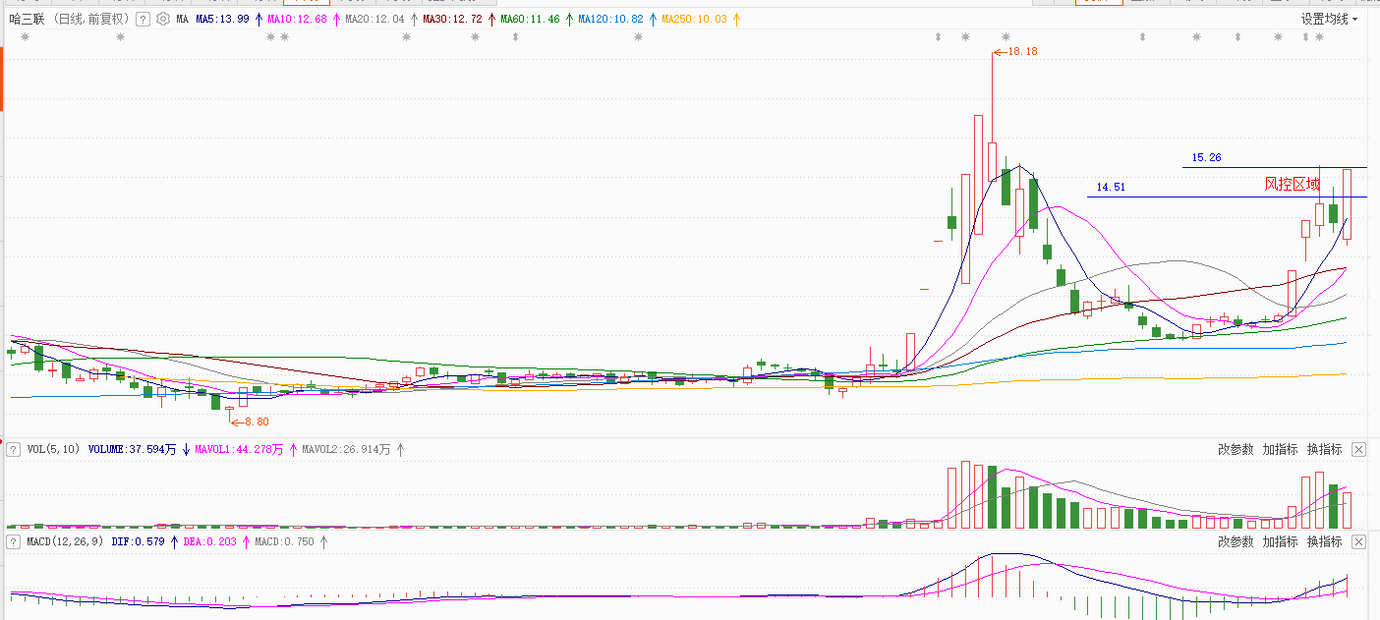The image size is (1380, 620).
Task: Click the leftmost star event marker
Action: pyautogui.click(x=25, y=37)
